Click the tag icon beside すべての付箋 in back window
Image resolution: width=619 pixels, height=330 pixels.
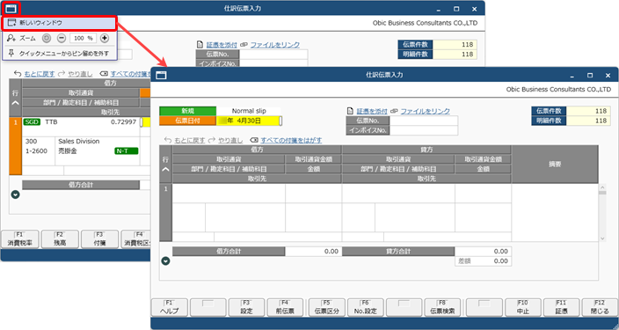[x=104, y=74]
